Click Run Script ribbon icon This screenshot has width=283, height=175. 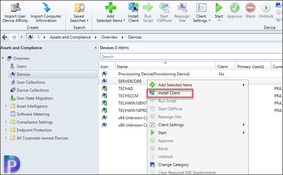point(148,7)
